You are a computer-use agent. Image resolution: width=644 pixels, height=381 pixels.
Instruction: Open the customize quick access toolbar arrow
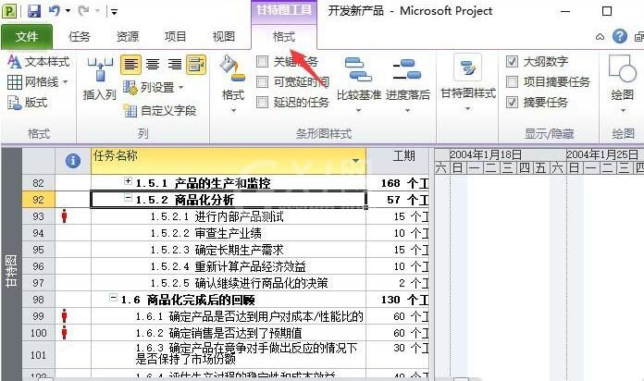pos(114,11)
